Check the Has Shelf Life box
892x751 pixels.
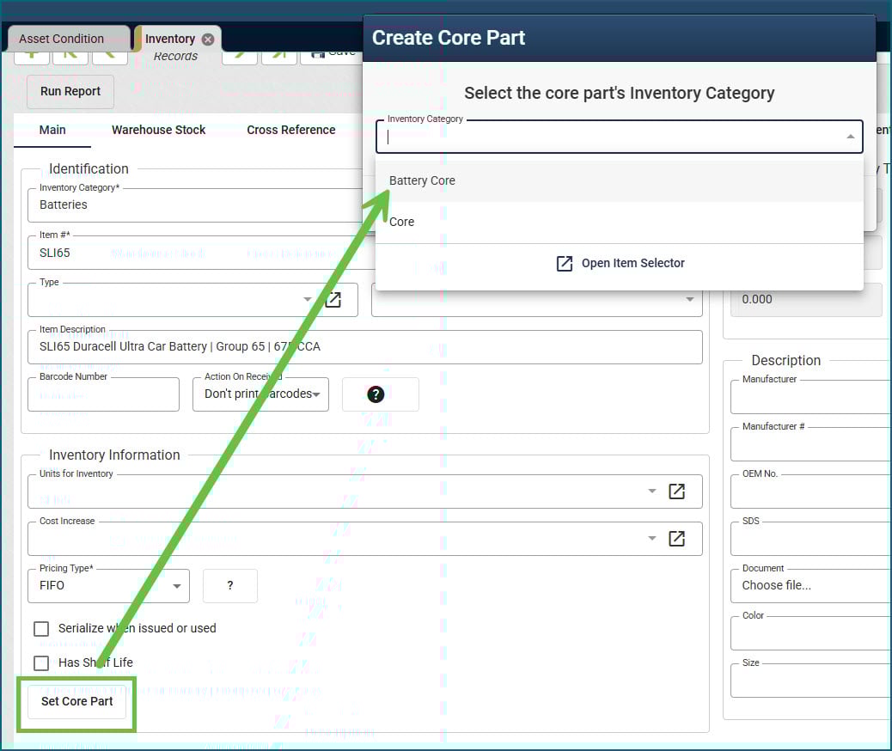(x=41, y=662)
